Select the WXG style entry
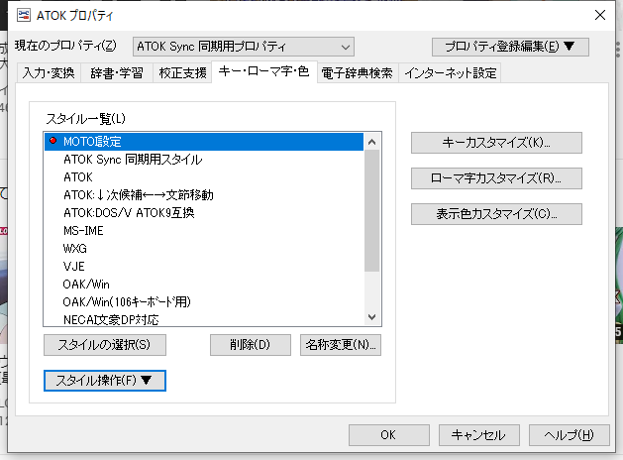The image size is (623, 460). (x=204, y=249)
